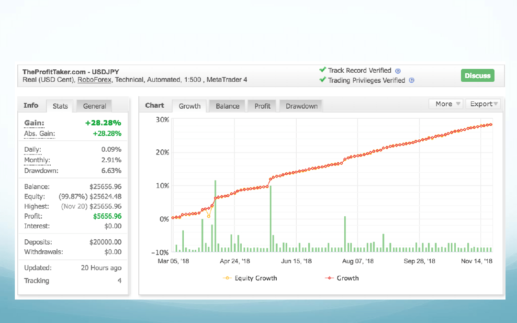Image resolution: width=517 pixels, height=323 pixels.
Task: Click help icon beside Trading Privileges Verified
Action: pyautogui.click(x=412, y=81)
